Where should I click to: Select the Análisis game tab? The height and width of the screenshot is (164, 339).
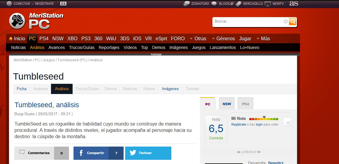pos(61,89)
